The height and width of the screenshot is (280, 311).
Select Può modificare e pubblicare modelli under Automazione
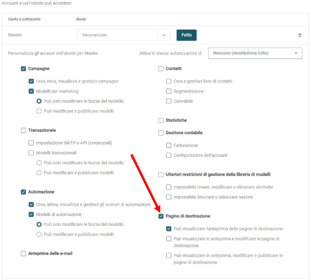click(39, 234)
